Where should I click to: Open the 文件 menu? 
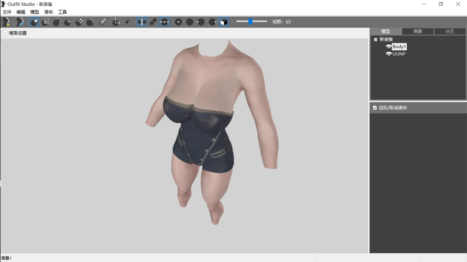pyautogui.click(x=7, y=12)
